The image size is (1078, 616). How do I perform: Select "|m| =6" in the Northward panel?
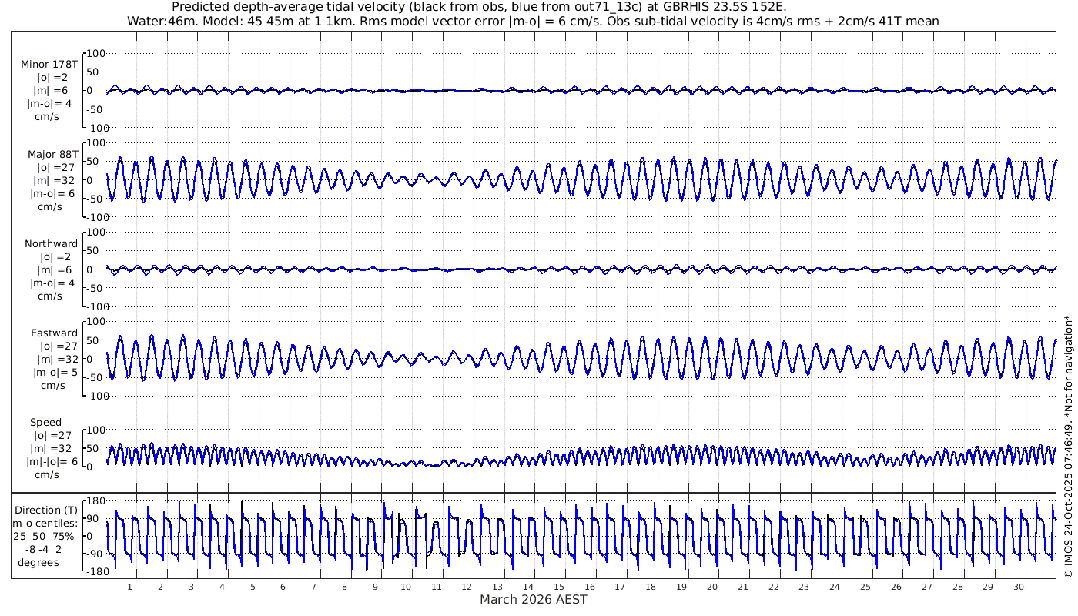click(x=56, y=269)
